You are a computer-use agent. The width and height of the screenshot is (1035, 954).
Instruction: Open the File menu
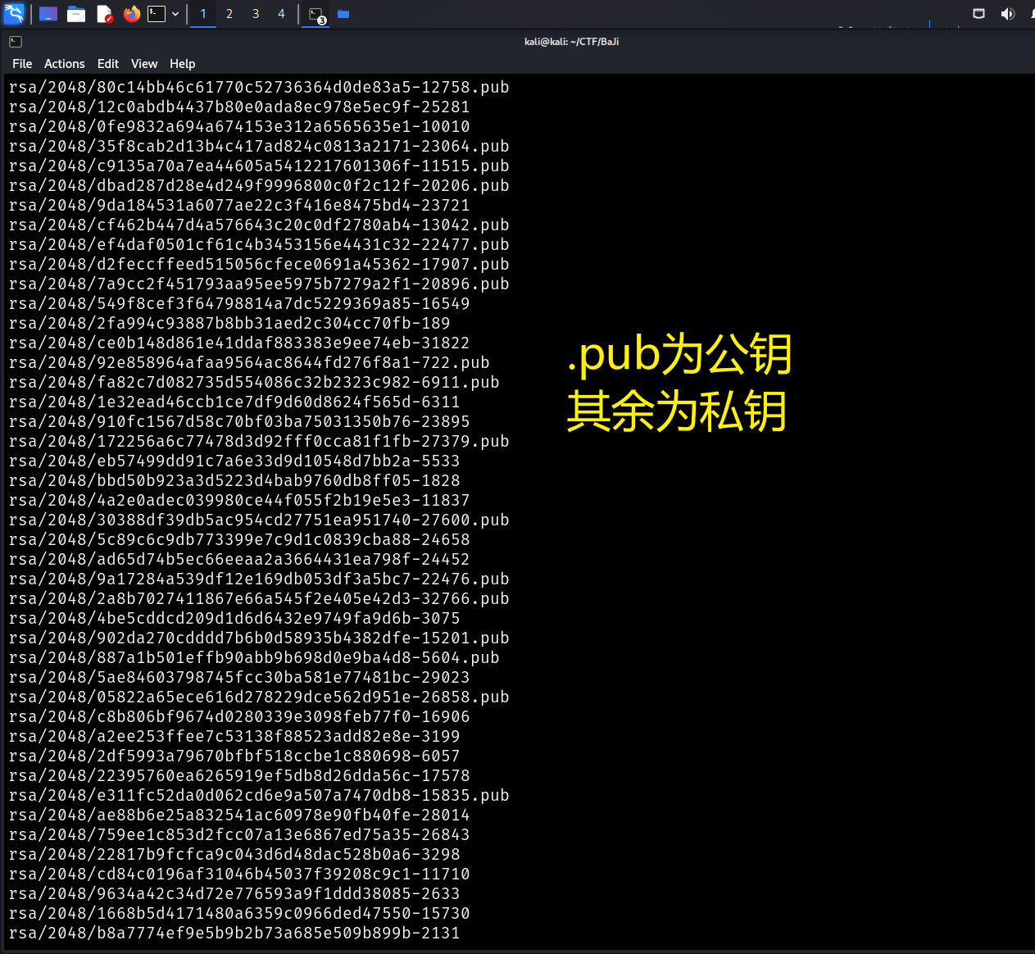pyautogui.click(x=22, y=64)
